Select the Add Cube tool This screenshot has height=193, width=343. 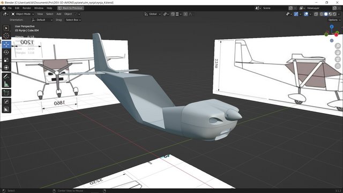click(6, 93)
